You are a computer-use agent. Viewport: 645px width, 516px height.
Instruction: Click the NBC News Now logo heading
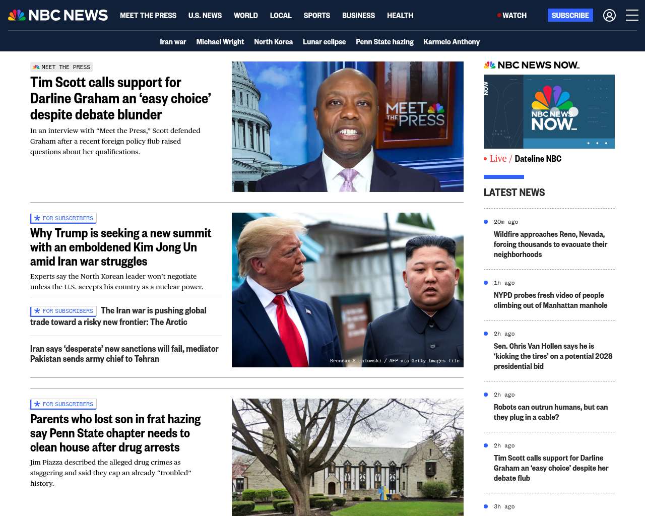532,65
